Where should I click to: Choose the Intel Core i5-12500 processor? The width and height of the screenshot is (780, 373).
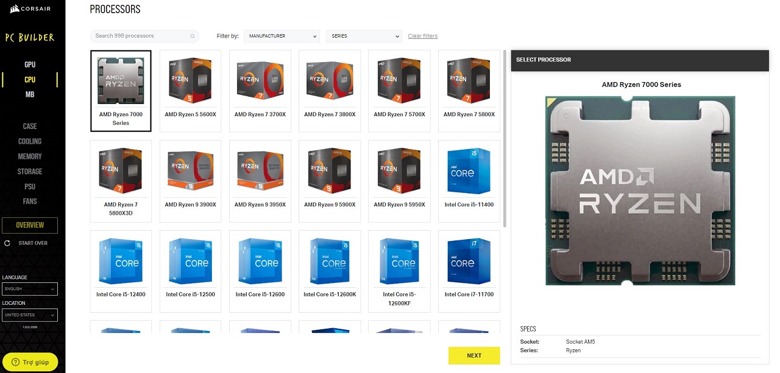click(190, 271)
